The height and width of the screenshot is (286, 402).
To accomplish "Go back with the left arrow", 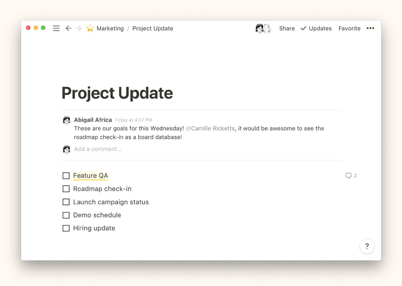I will pos(68,28).
